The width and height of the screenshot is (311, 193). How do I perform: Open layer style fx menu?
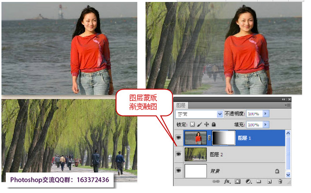pyautogui.click(x=227, y=181)
